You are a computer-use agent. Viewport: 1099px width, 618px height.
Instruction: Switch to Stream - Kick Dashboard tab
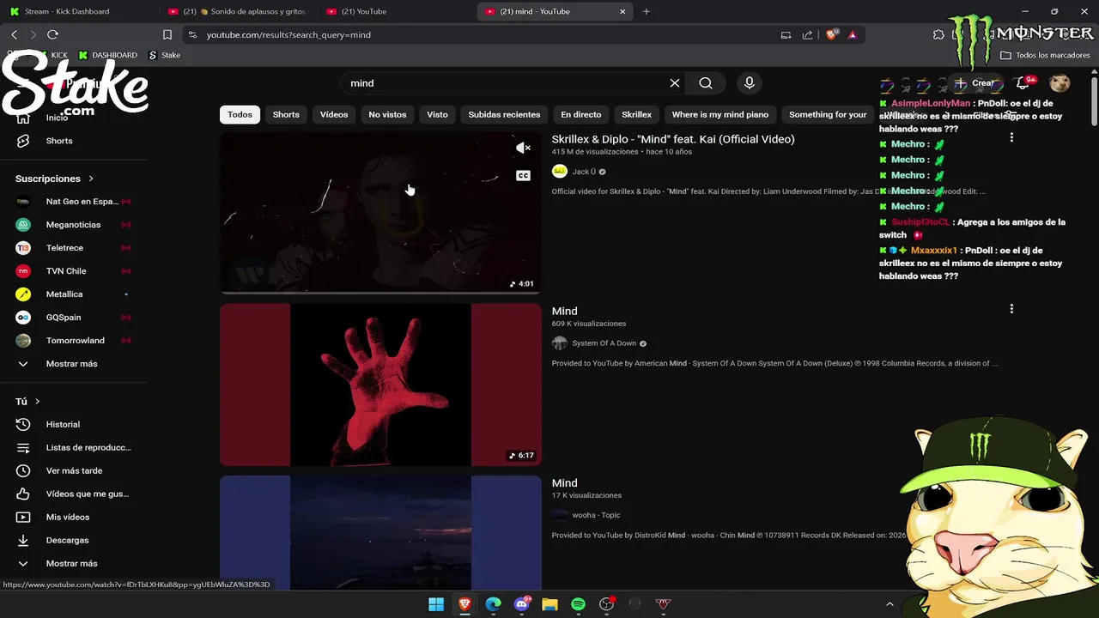67,11
